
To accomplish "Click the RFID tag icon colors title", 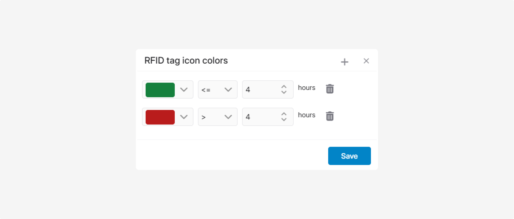I will (186, 61).
